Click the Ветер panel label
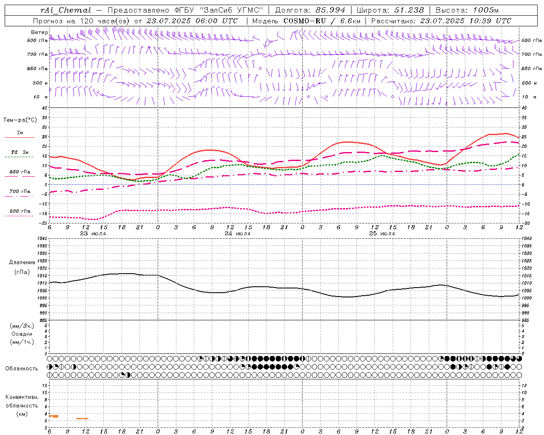This screenshot has width=544, height=435. point(40,32)
